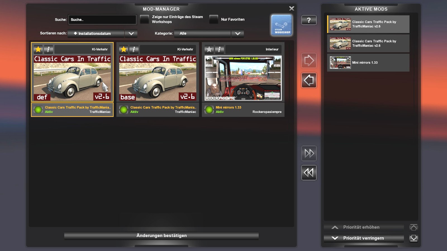Select second Classic Cars entry in Aktive Mods
447x251 pixels.
(x=368, y=44)
